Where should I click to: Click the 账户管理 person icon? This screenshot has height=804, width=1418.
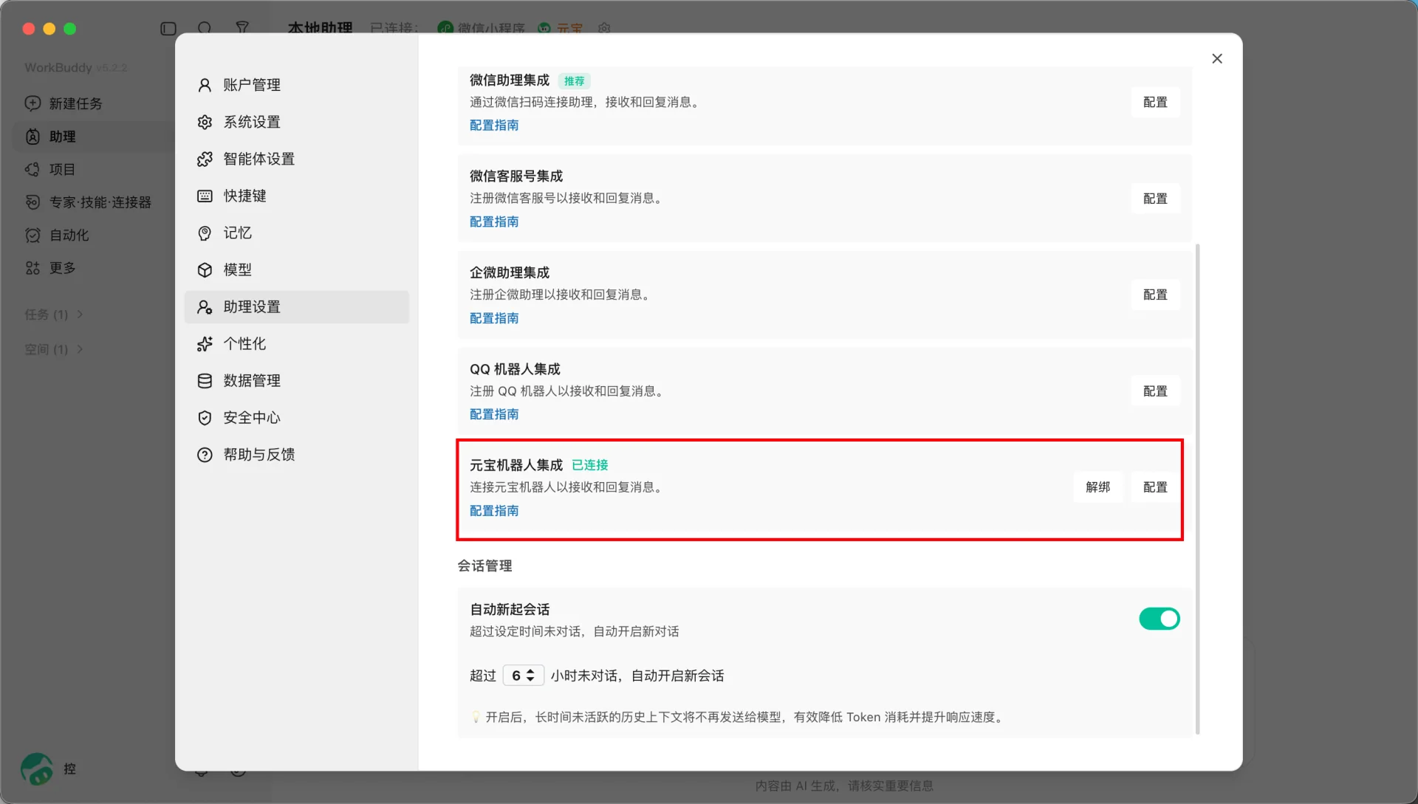pos(205,85)
